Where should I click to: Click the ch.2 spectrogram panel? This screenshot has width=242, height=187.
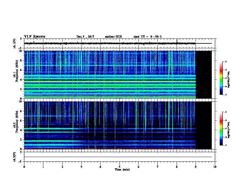[x=118, y=125]
